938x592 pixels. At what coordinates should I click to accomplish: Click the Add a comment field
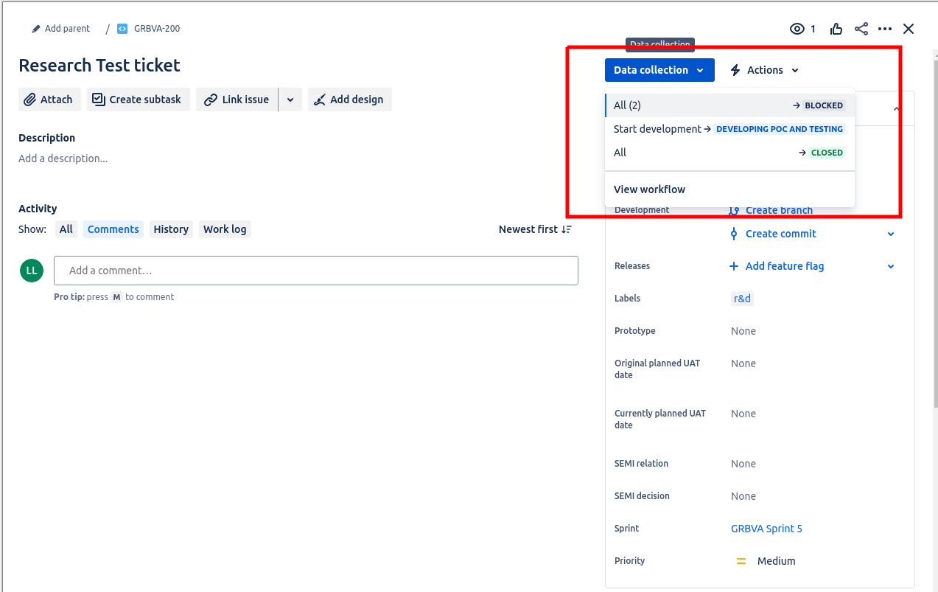[x=315, y=271]
